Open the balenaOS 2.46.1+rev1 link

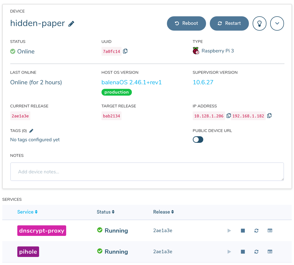131,82
